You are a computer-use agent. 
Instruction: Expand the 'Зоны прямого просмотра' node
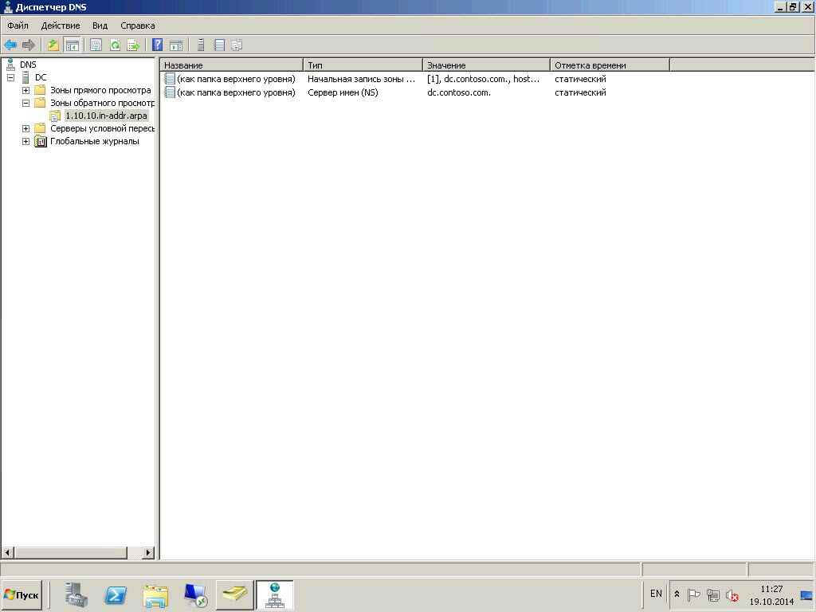click(x=25, y=90)
